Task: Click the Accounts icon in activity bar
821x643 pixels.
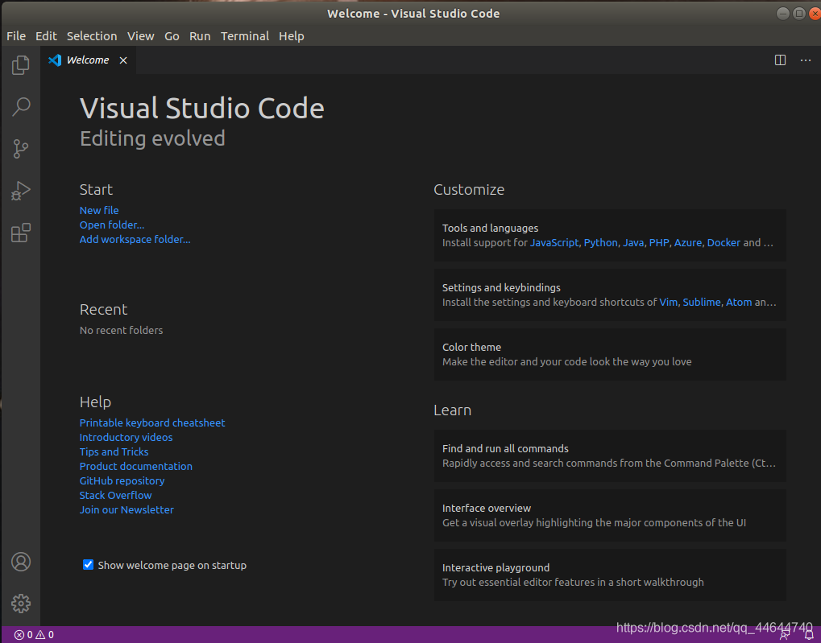Action: tap(21, 562)
